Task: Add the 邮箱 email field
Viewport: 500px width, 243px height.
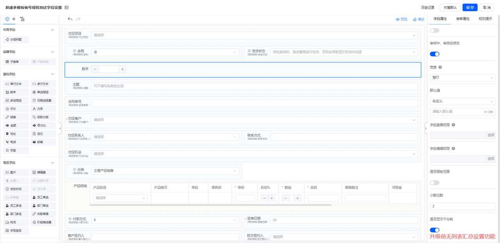Action: pos(43,142)
